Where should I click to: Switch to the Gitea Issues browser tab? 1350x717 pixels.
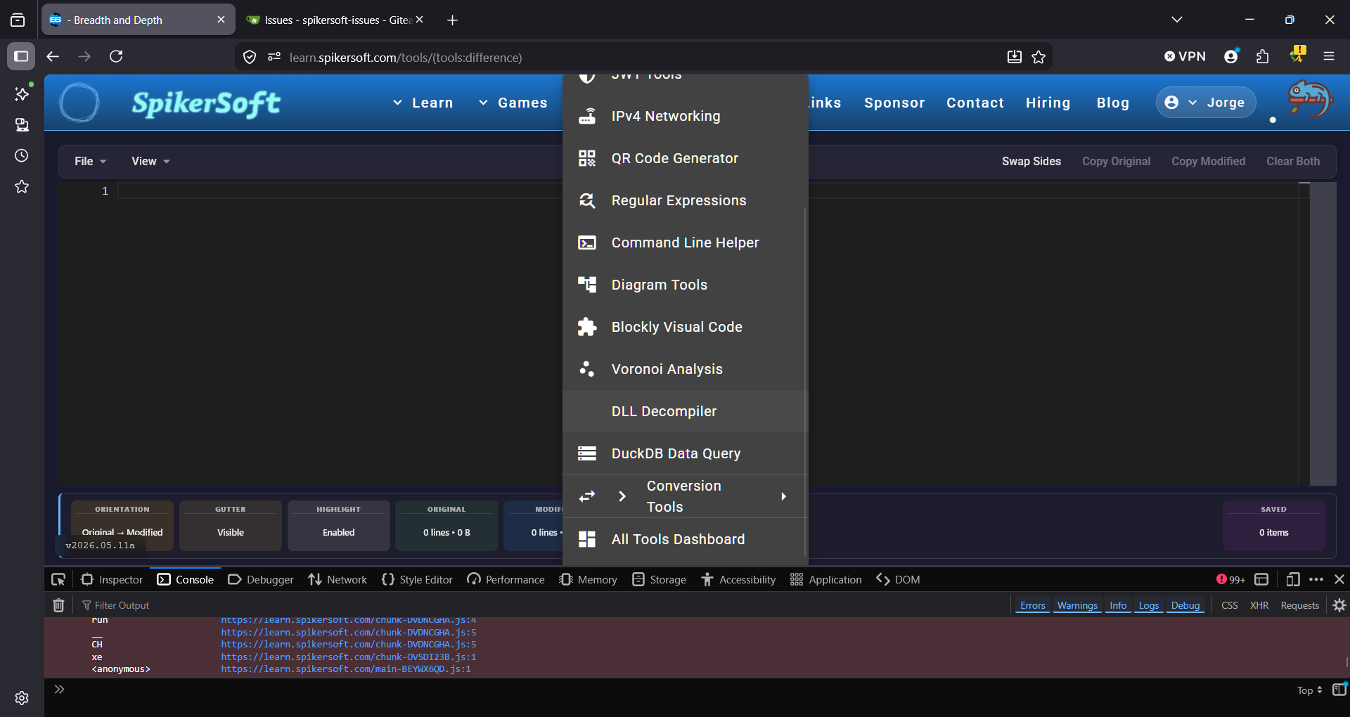(x=335, y=20)
